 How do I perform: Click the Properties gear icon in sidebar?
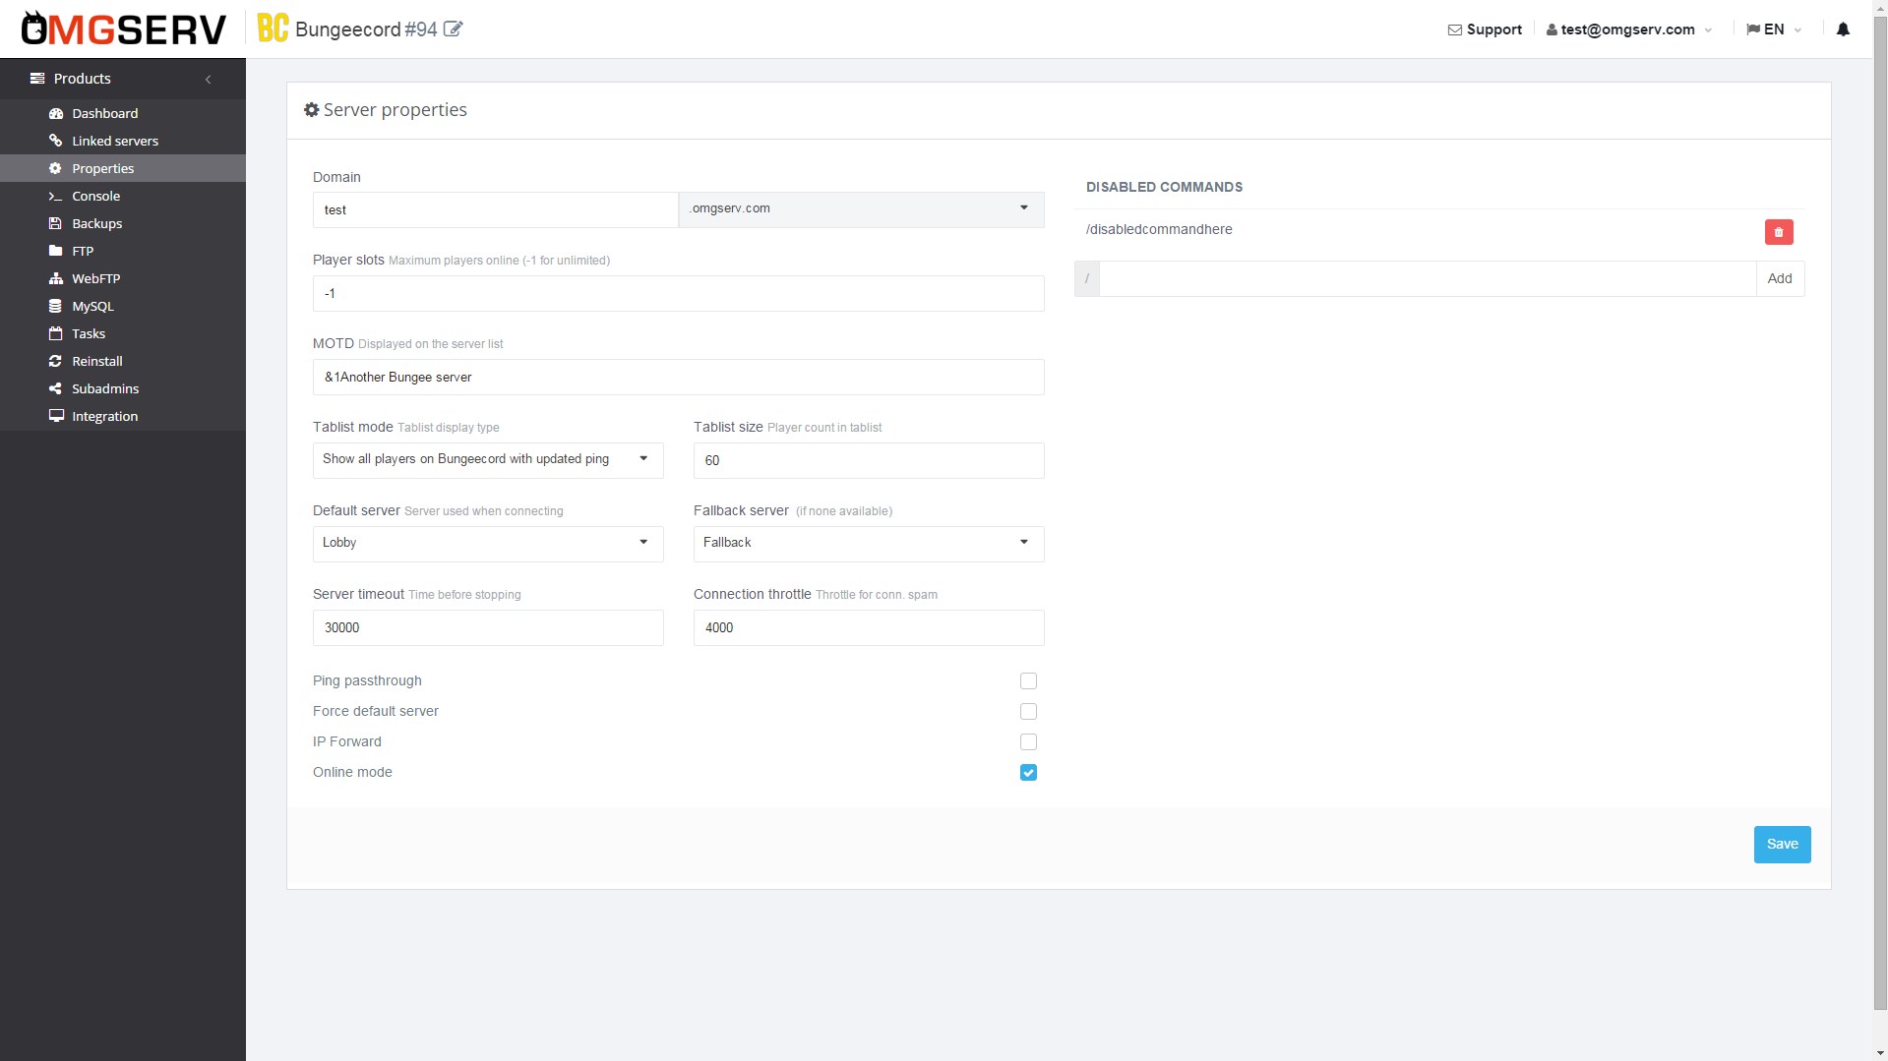pyautogui.click(x=56, y=168)
